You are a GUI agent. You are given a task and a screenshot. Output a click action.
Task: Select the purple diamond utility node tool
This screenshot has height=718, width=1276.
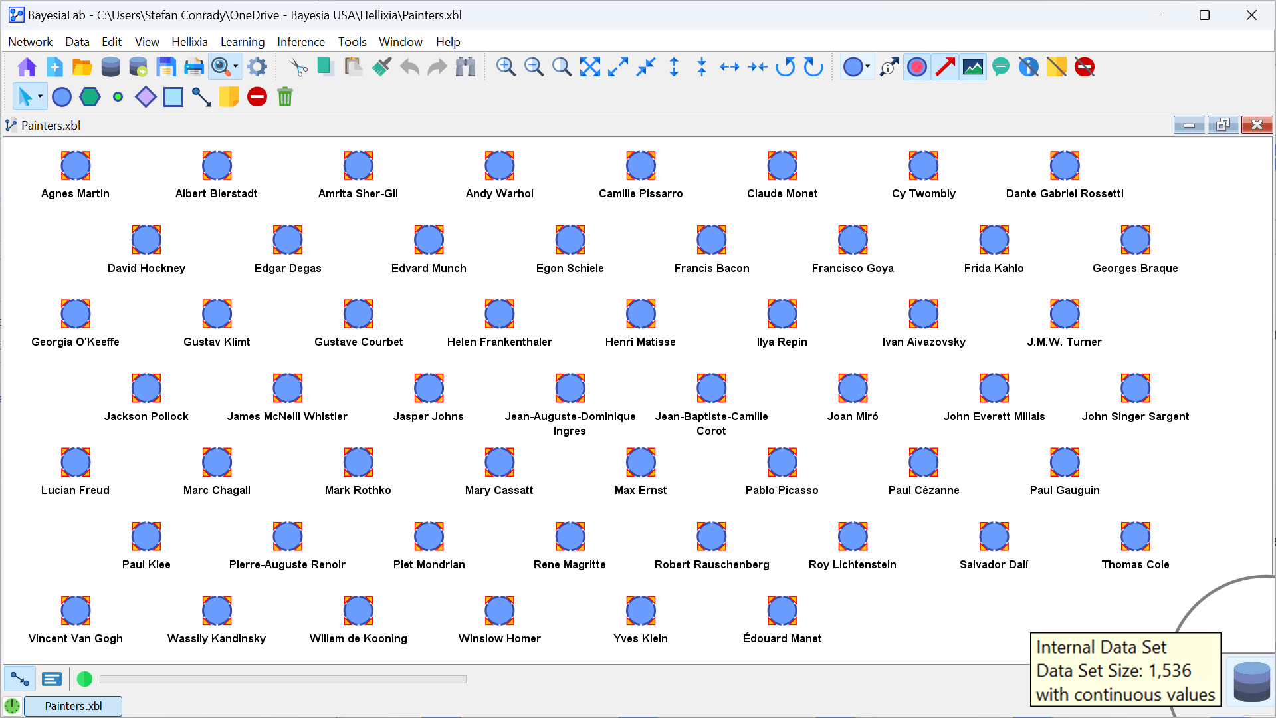pyautogui.click(x=146, y=97)
